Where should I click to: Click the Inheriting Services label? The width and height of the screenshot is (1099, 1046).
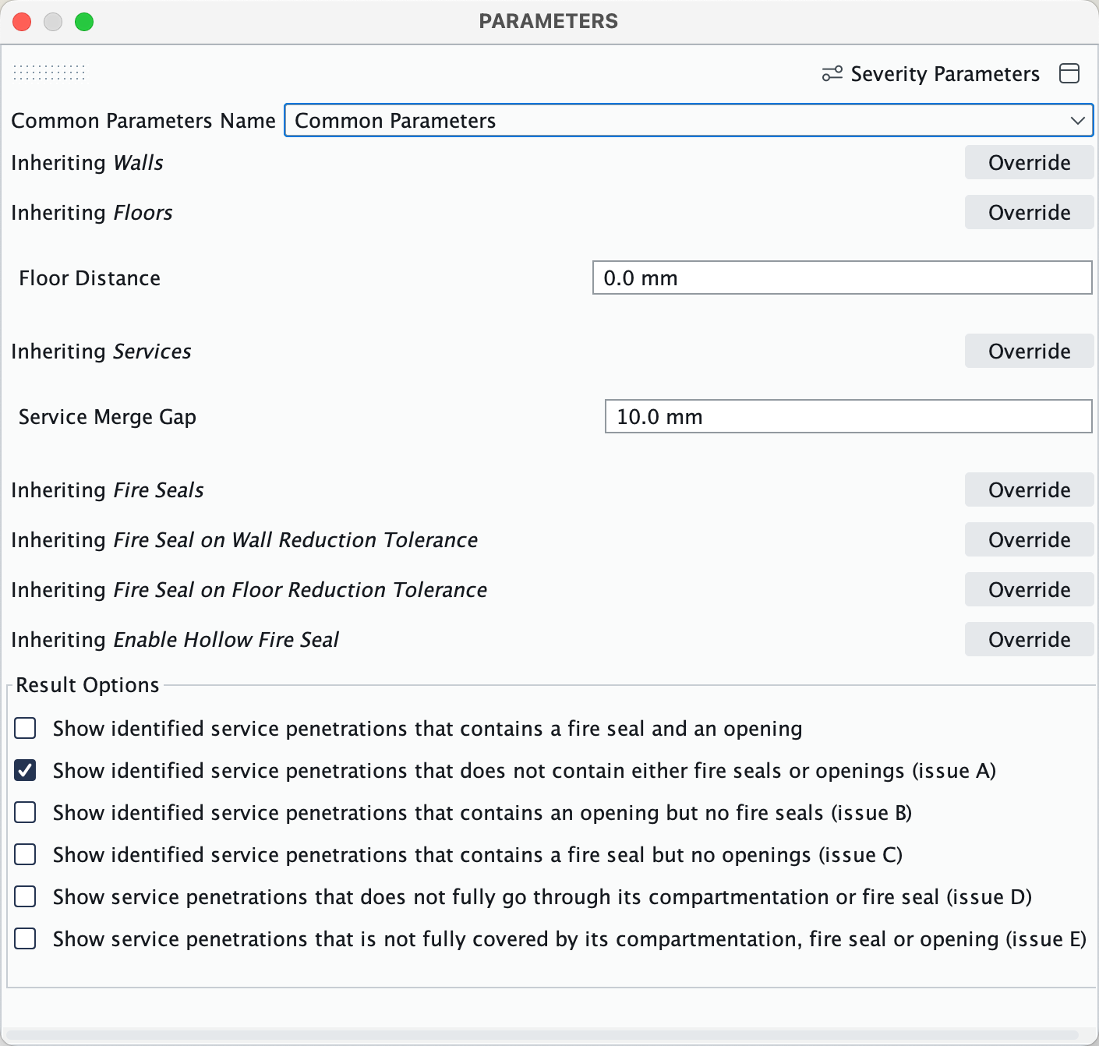[101, 352]
